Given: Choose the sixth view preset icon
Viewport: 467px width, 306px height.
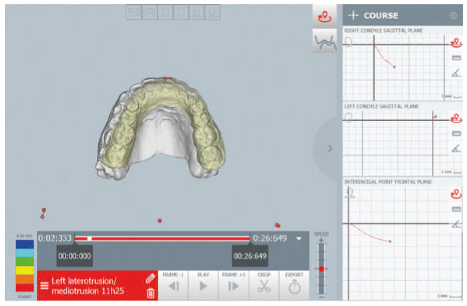Looking at the screenshot, I should (x=212, y=12).
